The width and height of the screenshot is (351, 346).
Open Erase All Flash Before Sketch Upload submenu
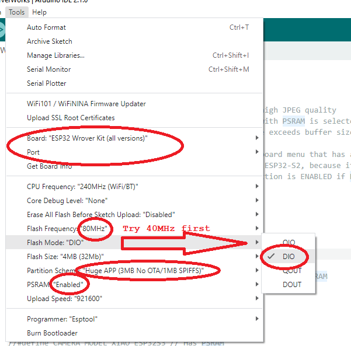[x=134, y=215]
